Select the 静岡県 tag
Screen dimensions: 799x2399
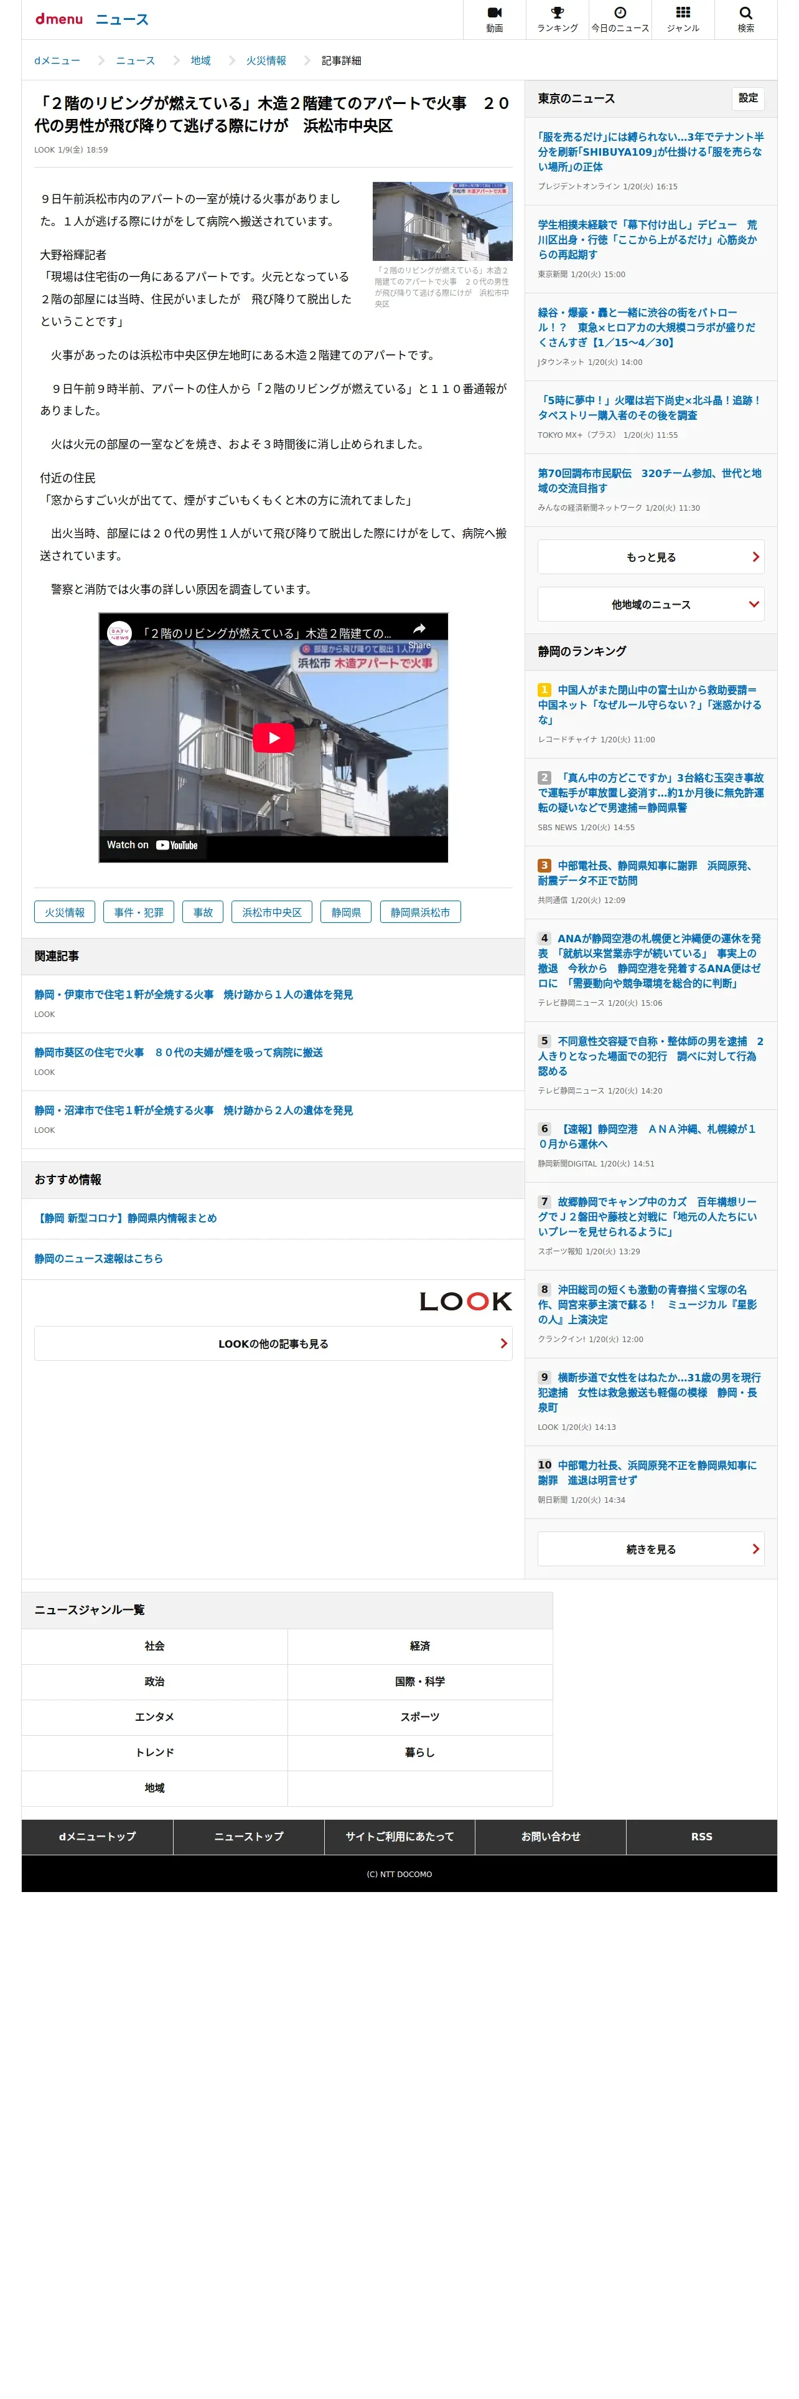point(346,912)
